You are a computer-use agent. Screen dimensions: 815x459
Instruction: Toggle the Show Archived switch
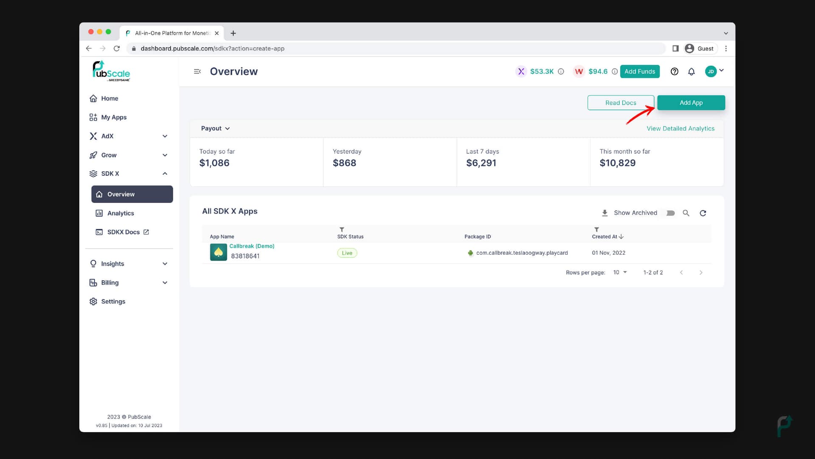pos(670,213)
